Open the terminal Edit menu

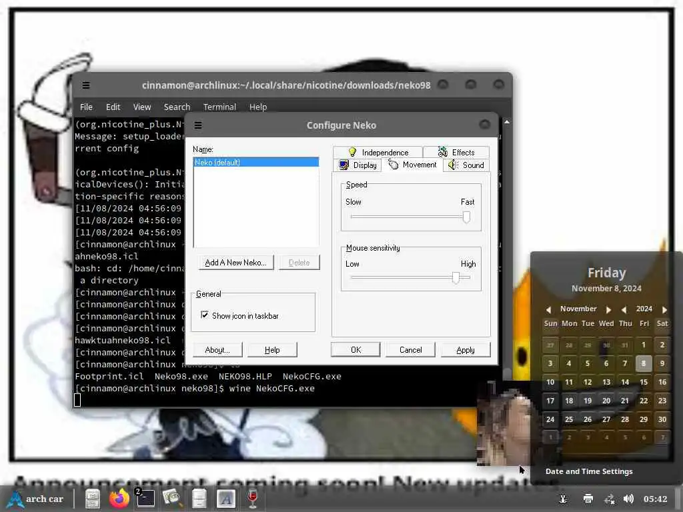[113, 107]
